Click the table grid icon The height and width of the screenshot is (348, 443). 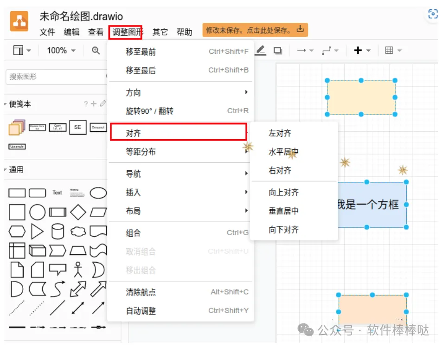point(389,50)
